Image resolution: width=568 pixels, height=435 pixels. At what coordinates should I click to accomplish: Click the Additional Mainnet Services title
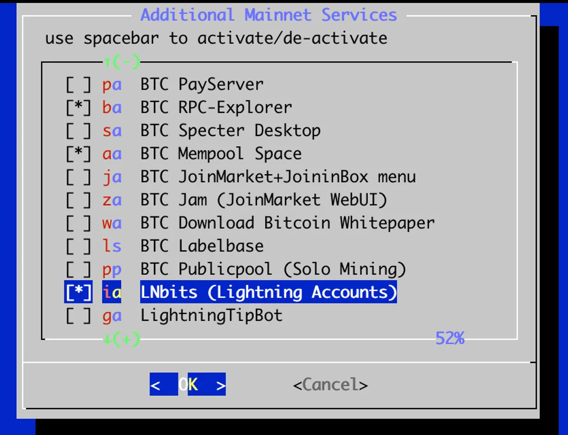coord(268,15)
